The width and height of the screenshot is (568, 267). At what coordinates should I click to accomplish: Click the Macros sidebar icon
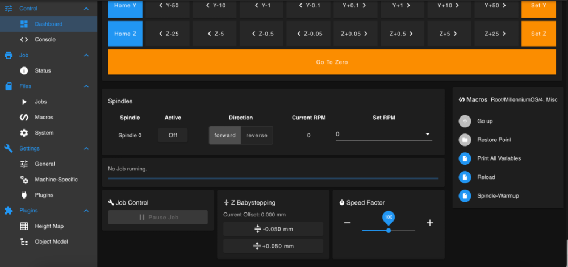(x=24, y=118)
